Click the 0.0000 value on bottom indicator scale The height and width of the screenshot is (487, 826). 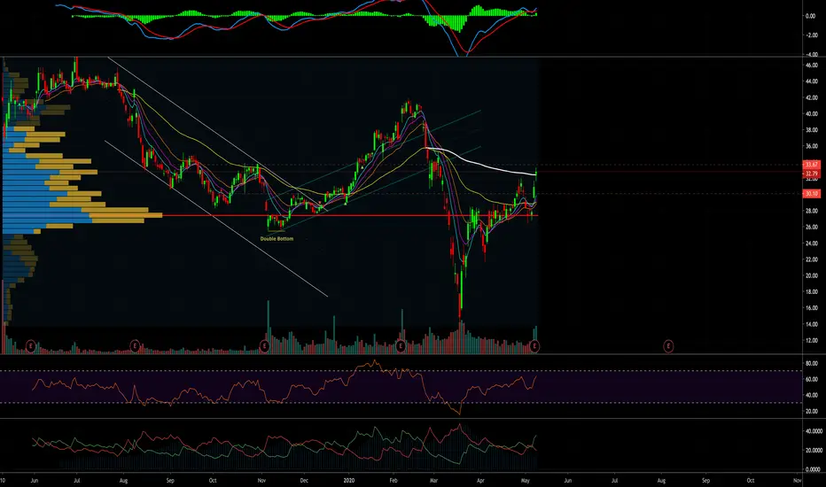pos(814,469)
